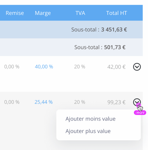Image resolution: width=148 pixels, height=150 pixels.
Task: Click the Remise column header
Action: pyautogui.click(x=15, y=13)
